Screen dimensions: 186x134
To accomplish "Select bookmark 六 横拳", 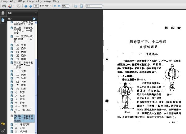I will (x=21, y=59).
